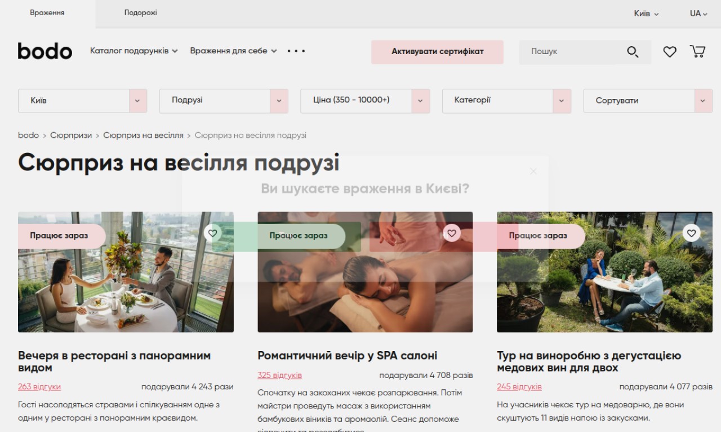Open Тур на виноробню title
Image resolution: width=721 pixels, height=432 pixels.
tap(589, 362)
